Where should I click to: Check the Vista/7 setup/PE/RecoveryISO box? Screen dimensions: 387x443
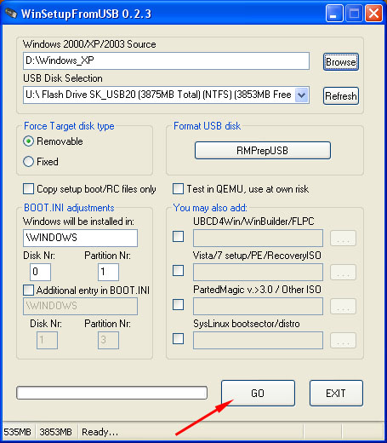point(178,270)
